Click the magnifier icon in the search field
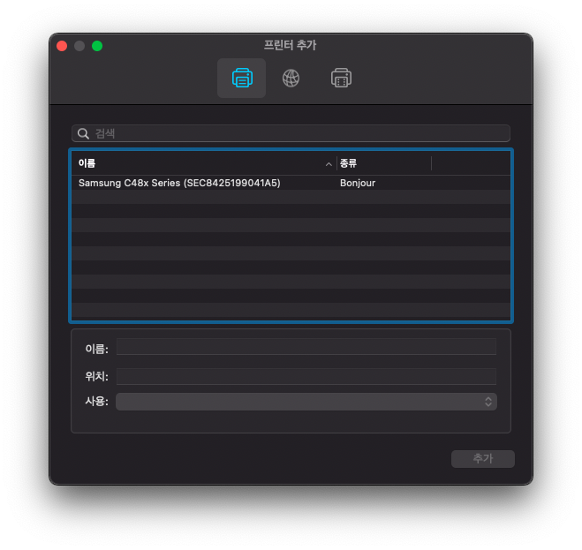Screen dimensions: 582x550 coord(83,133)
